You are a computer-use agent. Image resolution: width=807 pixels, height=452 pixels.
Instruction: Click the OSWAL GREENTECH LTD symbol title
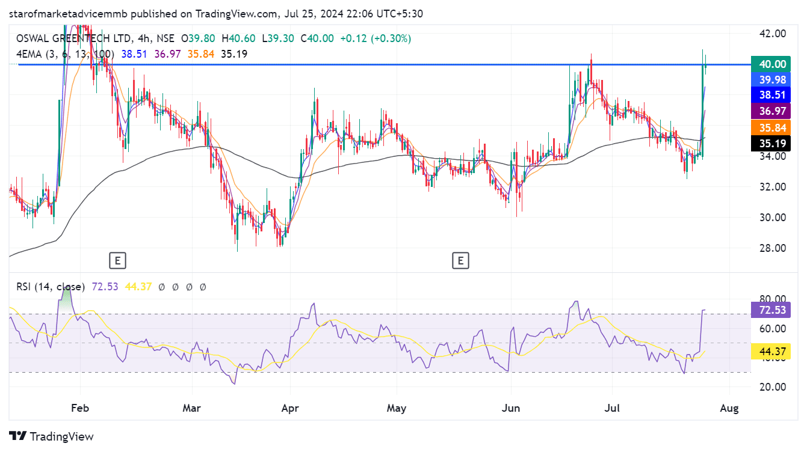tap(75, 38)
